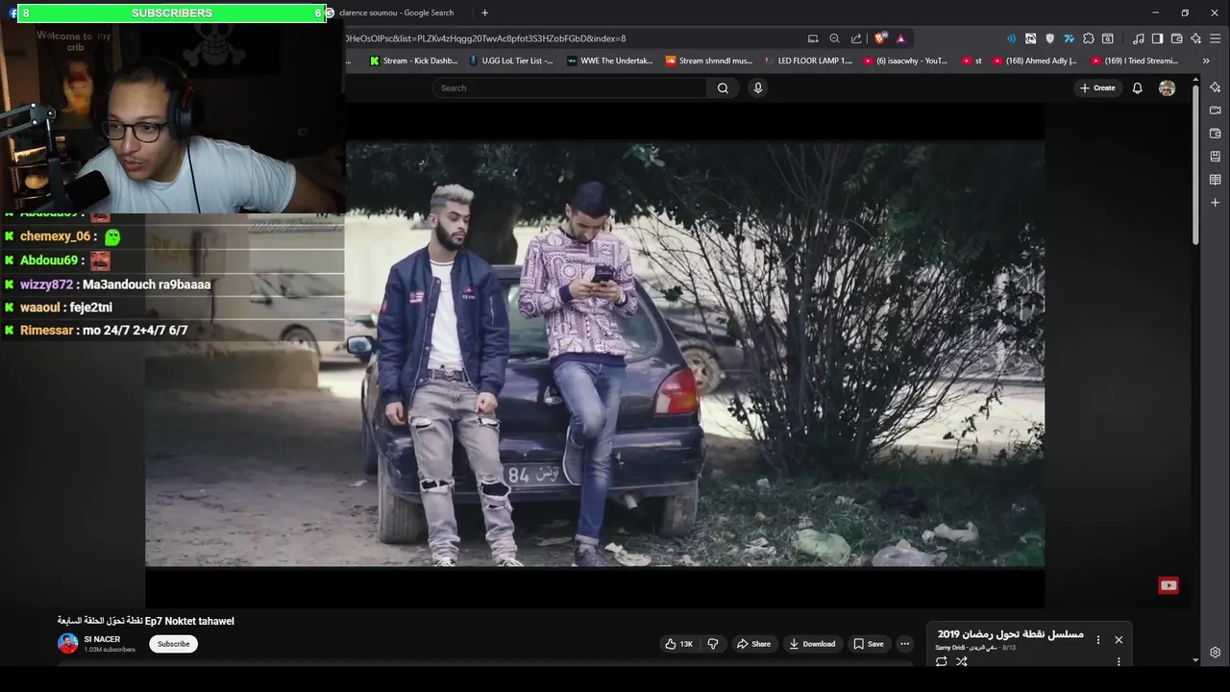This screenshot has height=692, width=1230.
Task: Click YouTube logo overlay on video
Action: 1168,585
